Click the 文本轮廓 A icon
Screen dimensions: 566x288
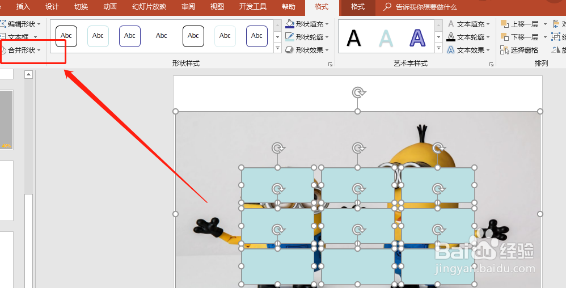[x=451, y=37]
